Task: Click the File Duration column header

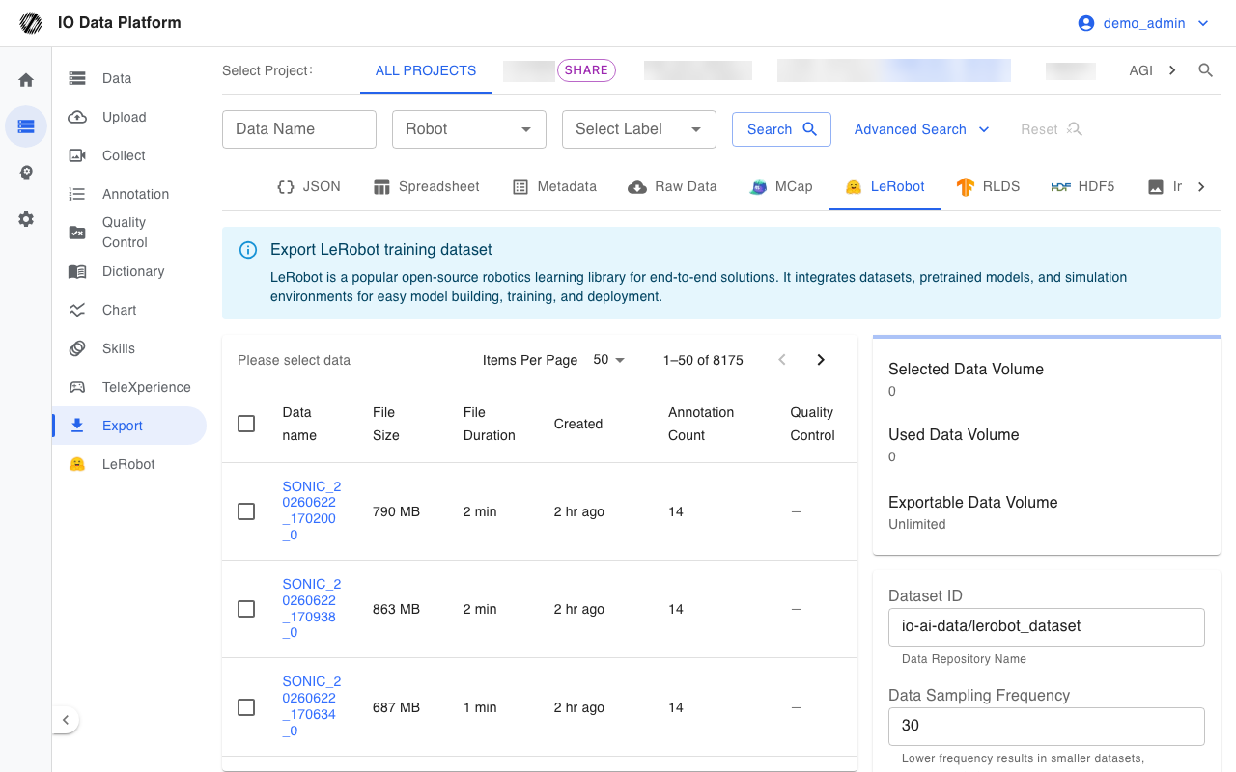Action: click(490, 424)
